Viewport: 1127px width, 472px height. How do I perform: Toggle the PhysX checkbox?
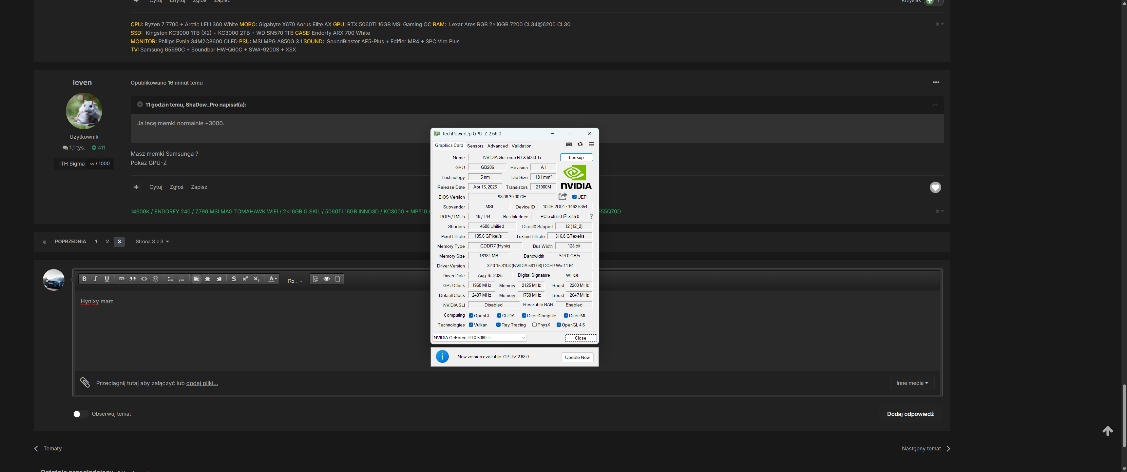click(x=534, y=325)
